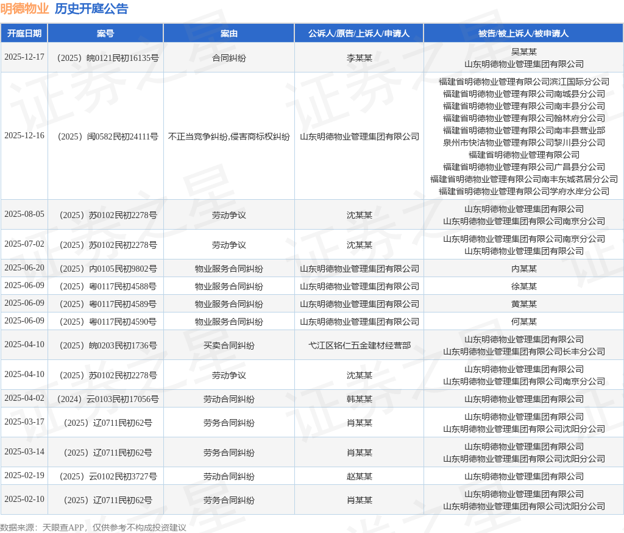This screenshot has width=624, height=533.
Task: Click plaintiff 赵某某
Action: click(x=359, y=476)
